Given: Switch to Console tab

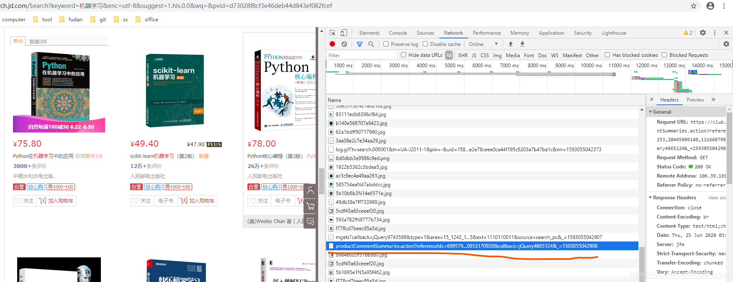Looking at the screenshot, I should [x=398, y=33].
